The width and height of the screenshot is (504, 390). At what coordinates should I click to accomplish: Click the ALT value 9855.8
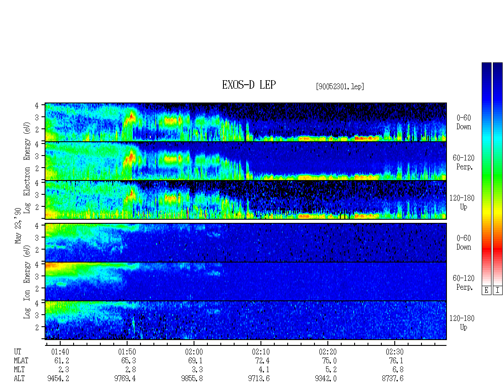192,379
